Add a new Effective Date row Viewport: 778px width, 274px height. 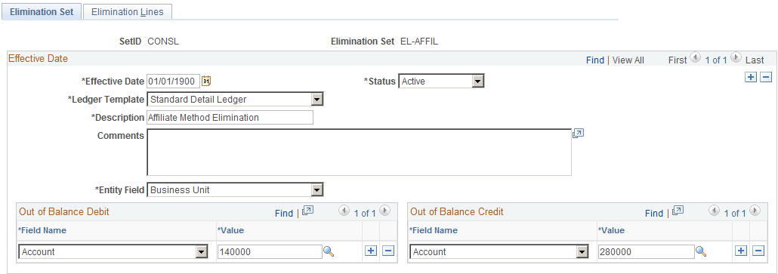click(752, 77)
